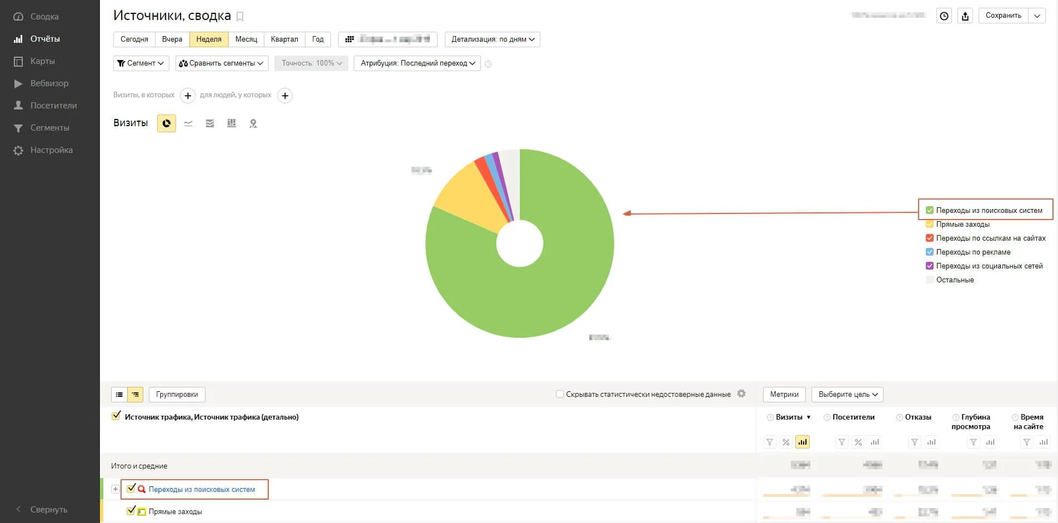Click the bar chart icon under Визиты
This screenshot has height=523, width=1058.
pyautogui.click(x=803, y=442)
